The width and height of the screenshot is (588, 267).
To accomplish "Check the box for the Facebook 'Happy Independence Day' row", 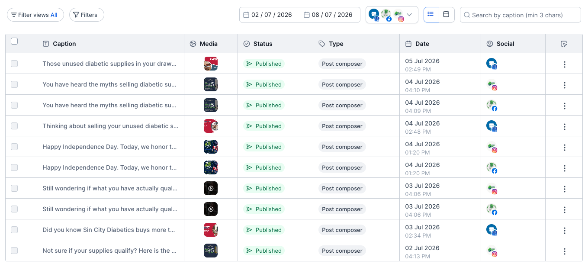I will pos(14,167).
